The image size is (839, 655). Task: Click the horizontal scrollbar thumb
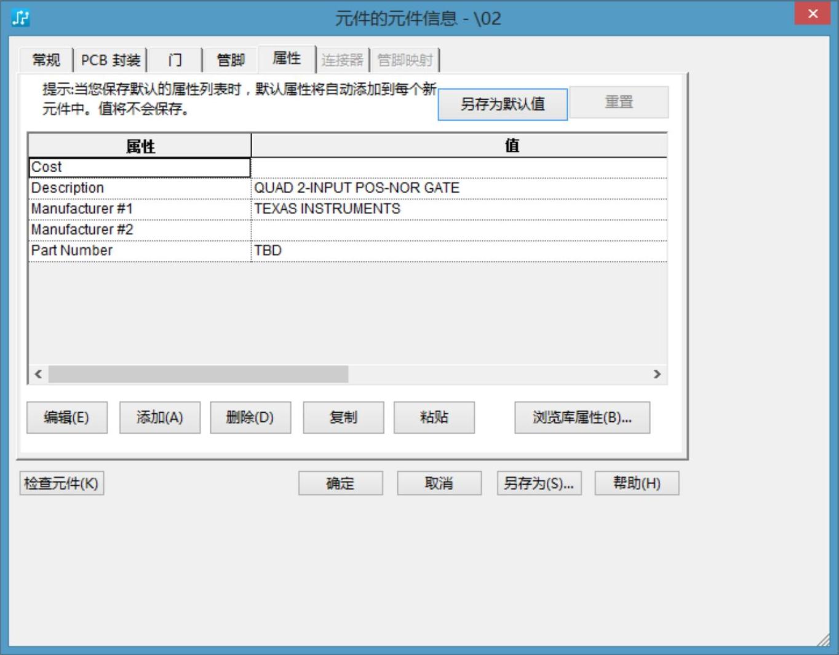198,374
